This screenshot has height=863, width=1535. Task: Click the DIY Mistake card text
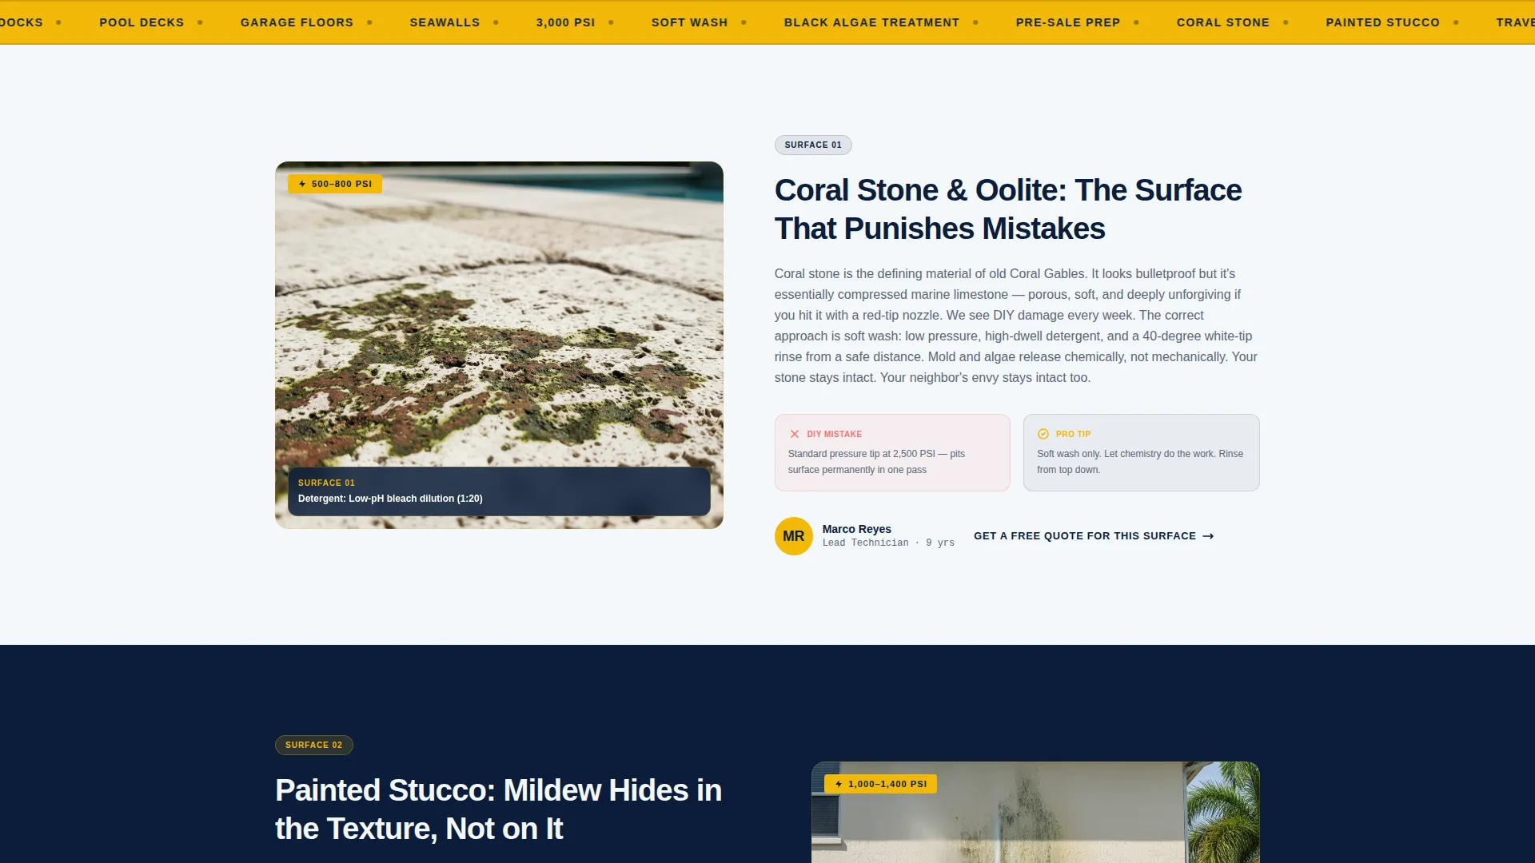coord(876,462)
